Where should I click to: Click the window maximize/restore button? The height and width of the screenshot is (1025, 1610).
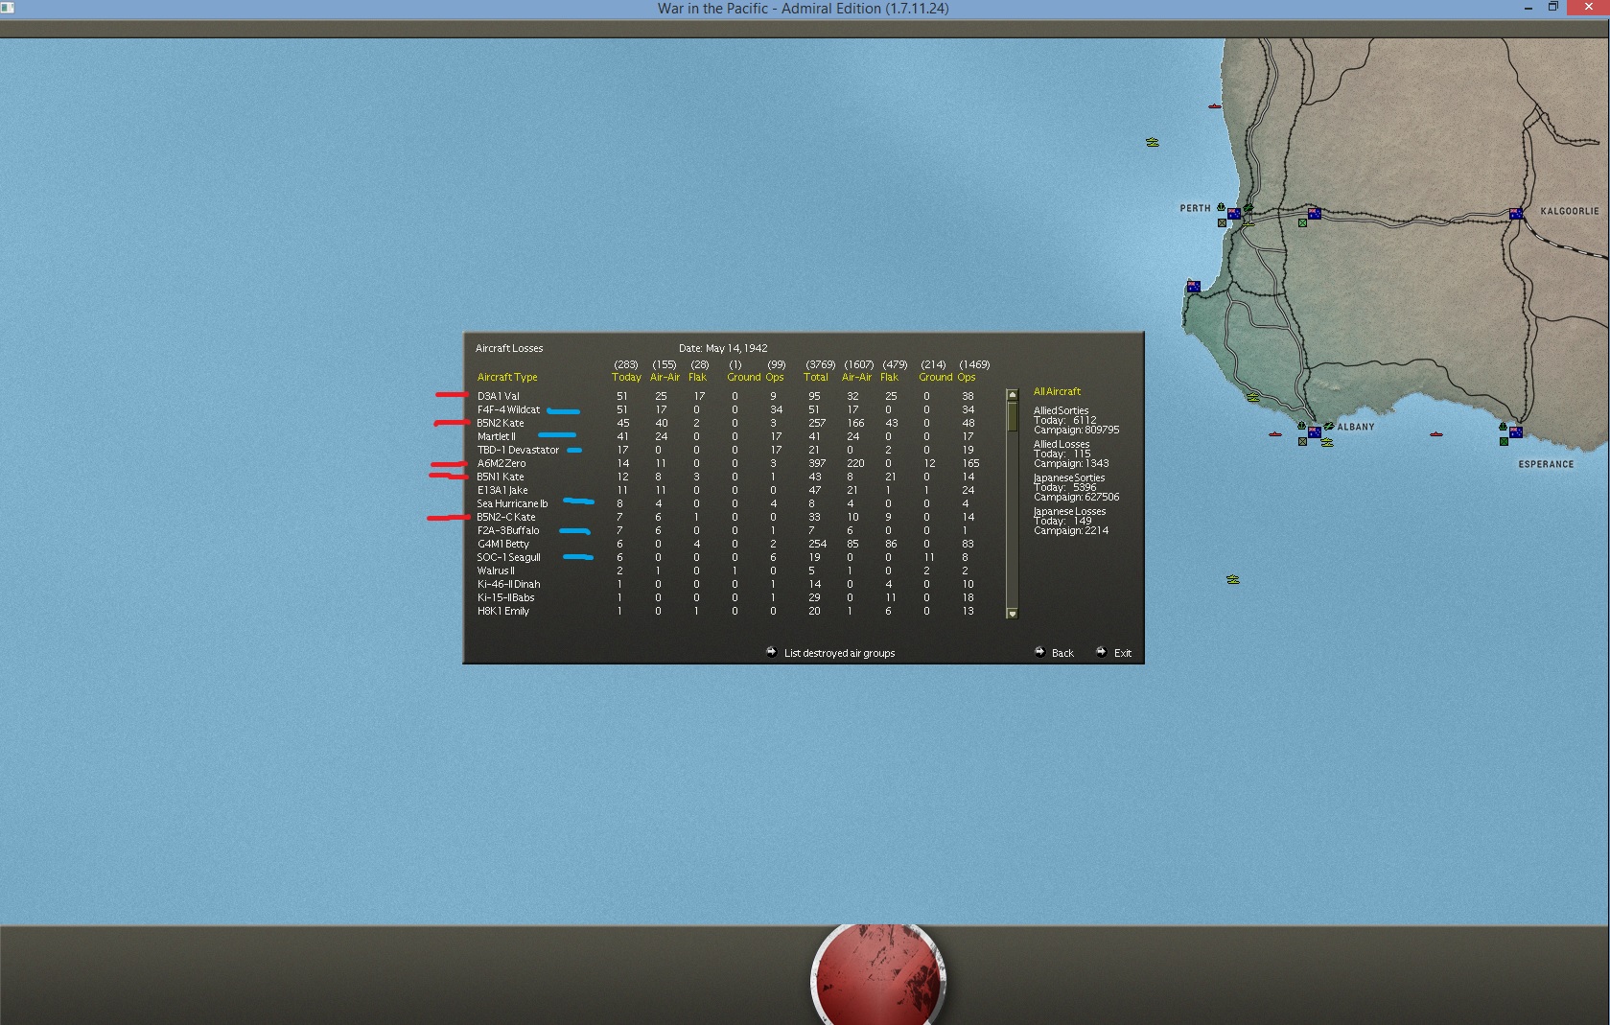tap(1552, 8)
